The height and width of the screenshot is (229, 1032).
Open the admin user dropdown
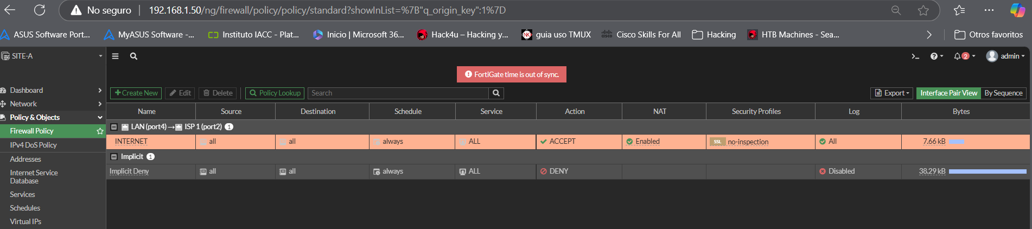coord(1005,56)
